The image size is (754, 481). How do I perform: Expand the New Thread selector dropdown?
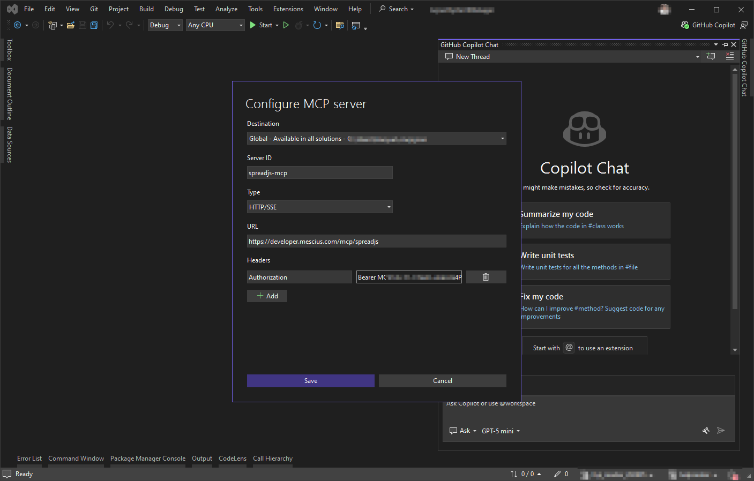697,57
